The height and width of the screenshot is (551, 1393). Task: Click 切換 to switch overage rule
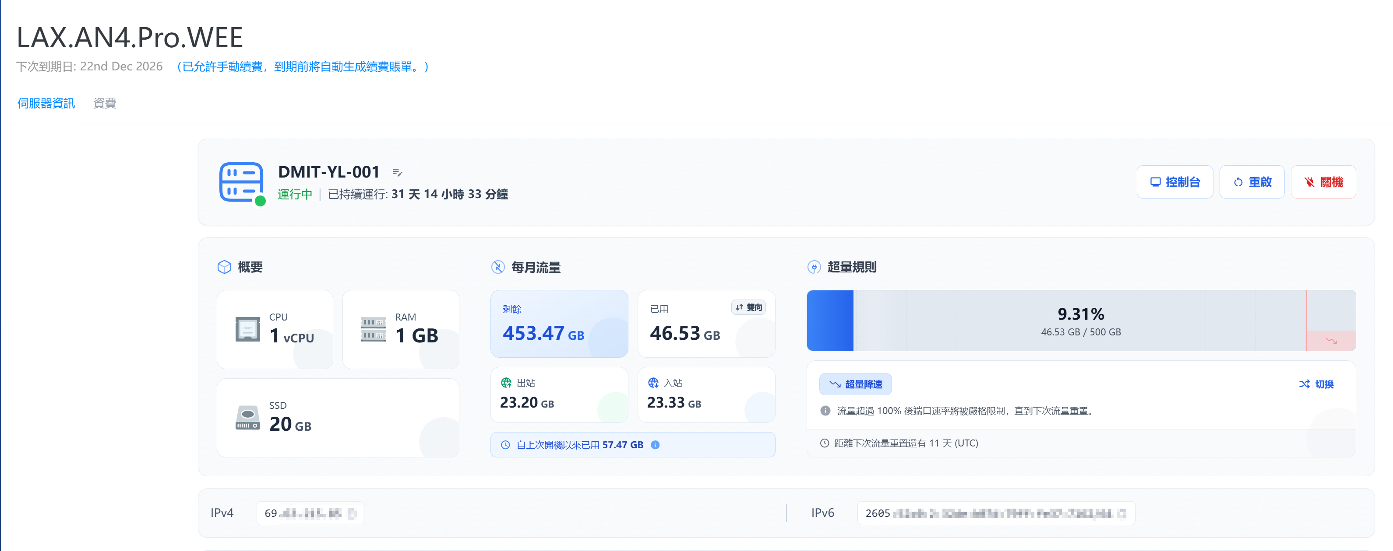tap(1316, 384)
